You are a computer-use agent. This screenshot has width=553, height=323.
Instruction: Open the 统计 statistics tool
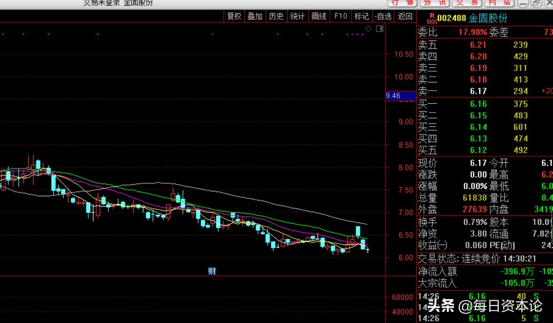click(x=297, y=16)
